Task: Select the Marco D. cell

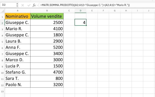Action: click(x=18, y=60)
